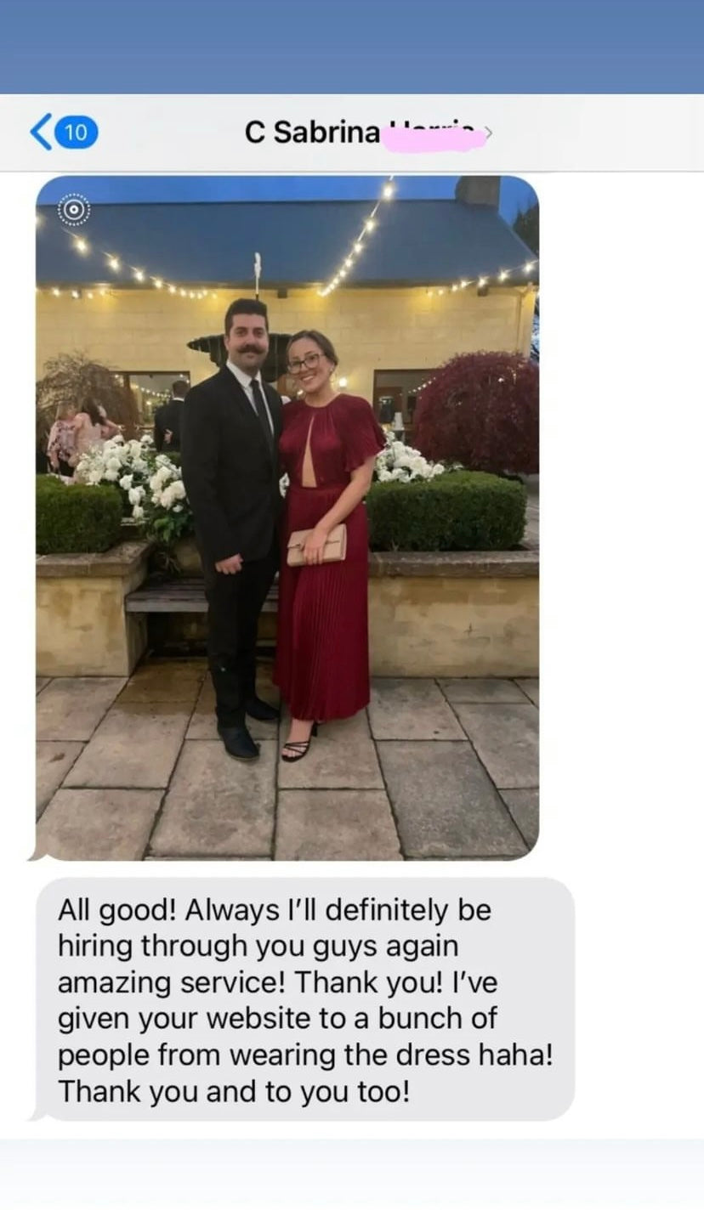Tap the blue back chevron arrow
704x1210 pixels.
(x=40, y=133)
